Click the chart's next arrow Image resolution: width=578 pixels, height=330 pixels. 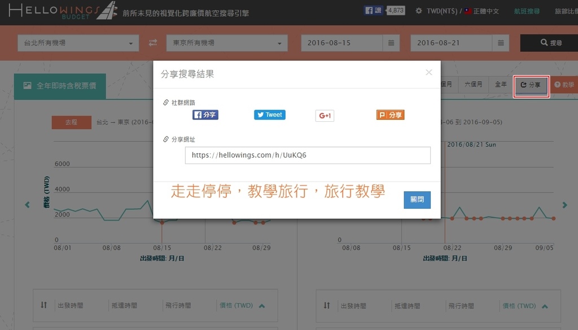click(x=564, y=205)
